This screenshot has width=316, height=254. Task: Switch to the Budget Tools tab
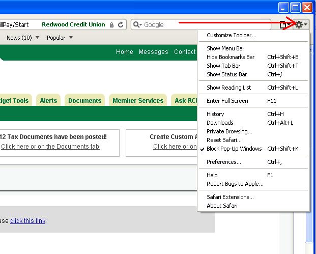[16, 100]
